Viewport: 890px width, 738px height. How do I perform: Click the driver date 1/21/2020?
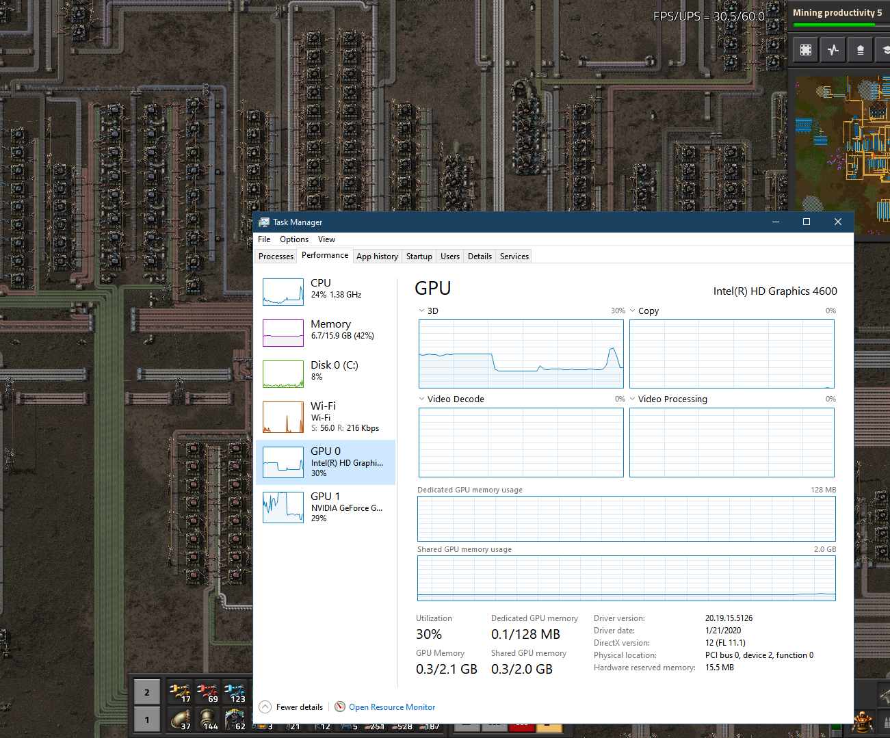click(x=723, y=631)
